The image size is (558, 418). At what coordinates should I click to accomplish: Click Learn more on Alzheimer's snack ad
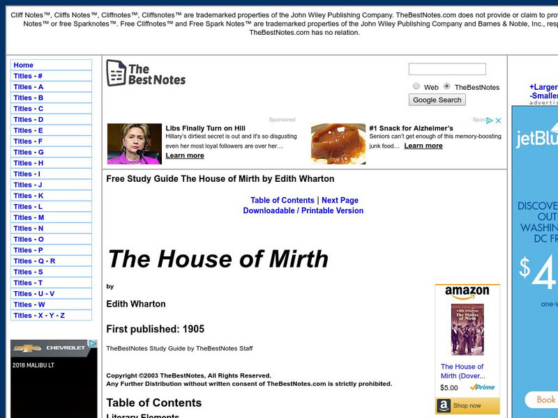423,146
